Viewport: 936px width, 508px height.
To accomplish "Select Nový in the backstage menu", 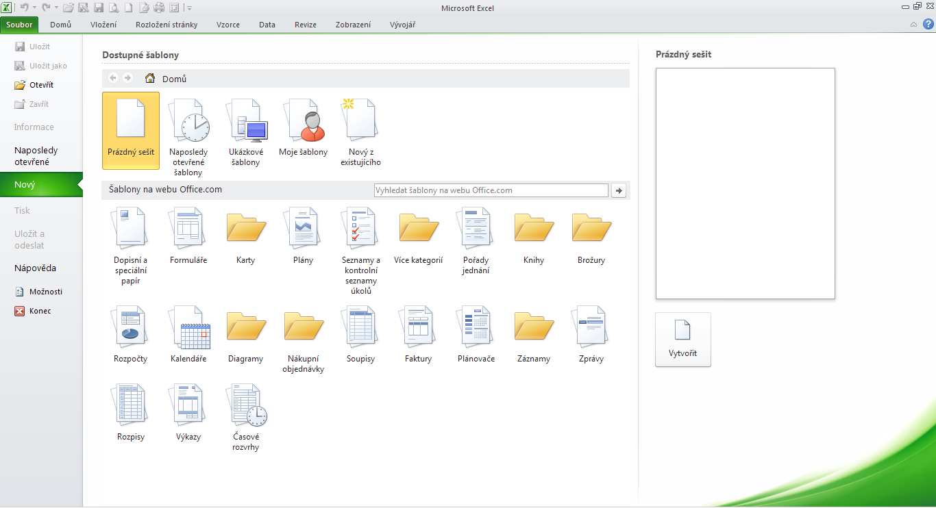I will pyautogui.click(x=41, y=185).
